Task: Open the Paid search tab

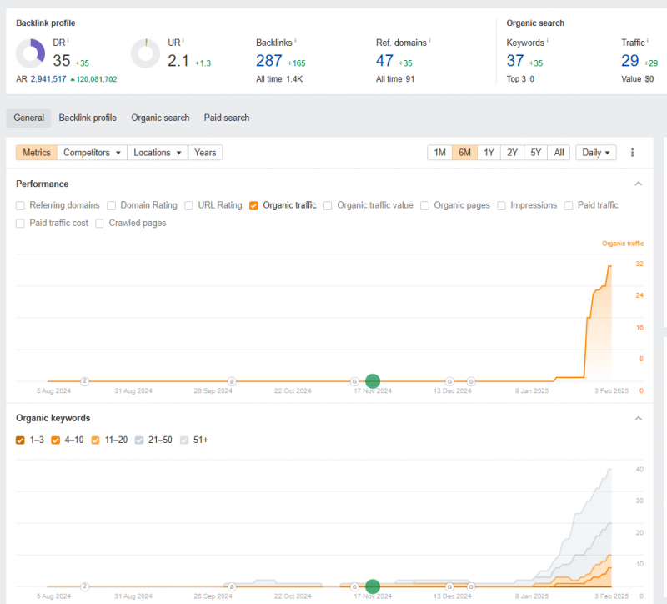Action: tap(227, 118)
